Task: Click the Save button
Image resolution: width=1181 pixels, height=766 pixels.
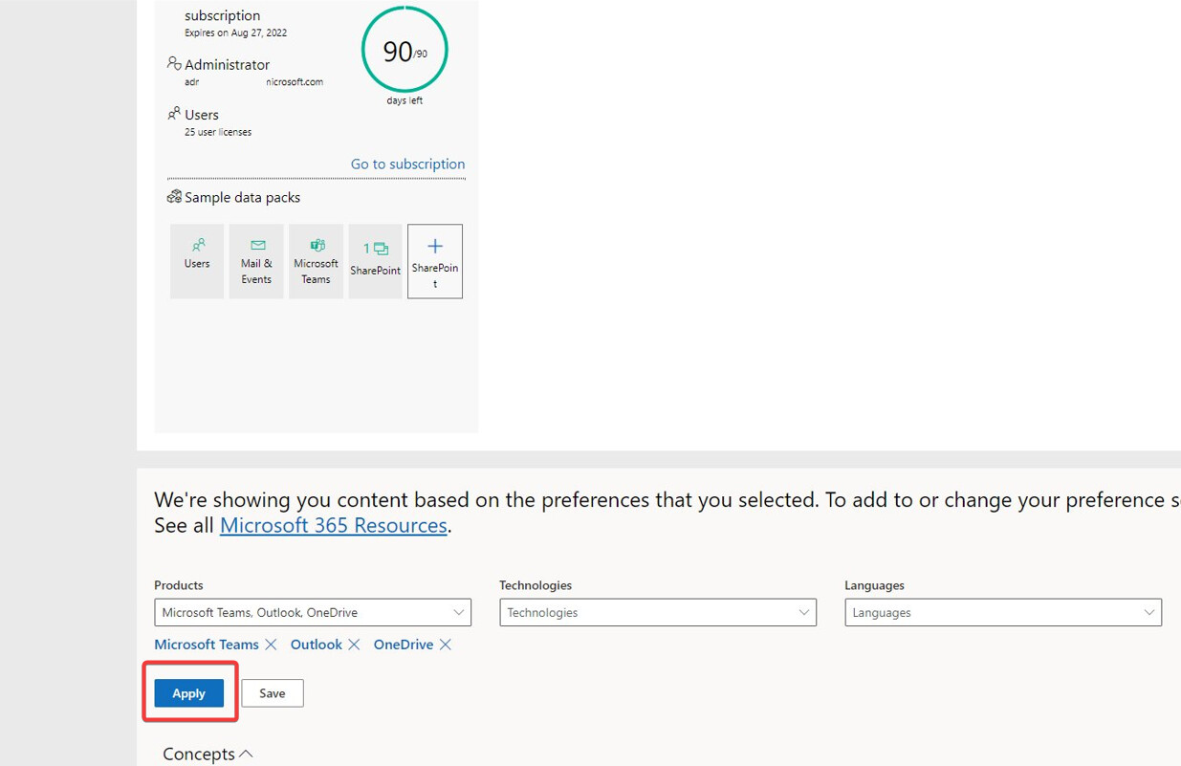Action: coord(273,693)
